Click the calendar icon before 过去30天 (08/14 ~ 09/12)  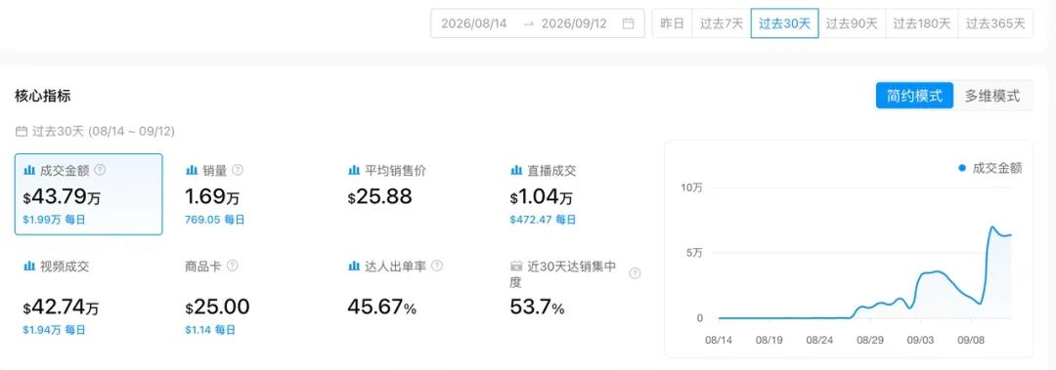[21, 131]
